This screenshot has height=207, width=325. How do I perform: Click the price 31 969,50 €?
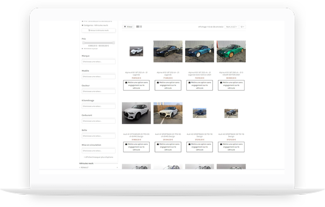tap(136, 140)
